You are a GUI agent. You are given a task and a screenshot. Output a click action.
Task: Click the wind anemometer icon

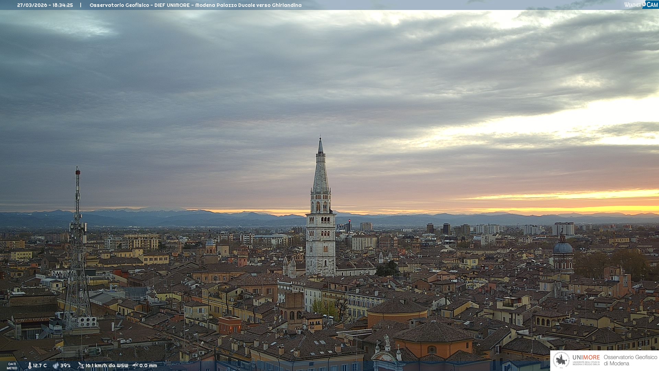(x=81, y=366)
